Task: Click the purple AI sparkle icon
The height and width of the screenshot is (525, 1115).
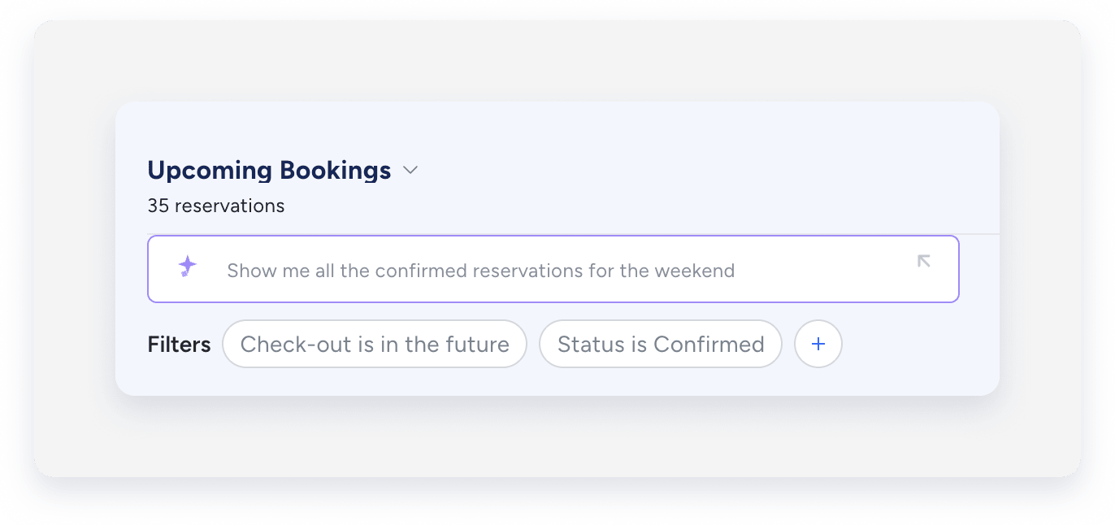Action: pyautogui.click(x=188, y=267)
